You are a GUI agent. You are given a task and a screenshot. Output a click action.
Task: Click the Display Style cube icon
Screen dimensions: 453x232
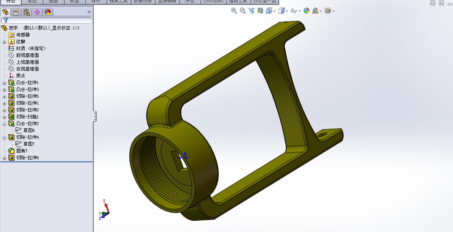(x=282, y=11)
